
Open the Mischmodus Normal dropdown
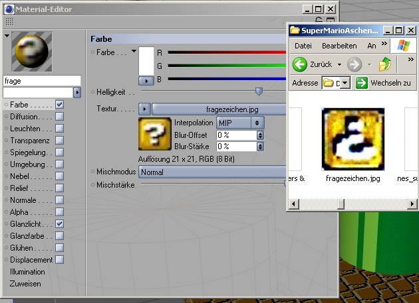point(211,172)
